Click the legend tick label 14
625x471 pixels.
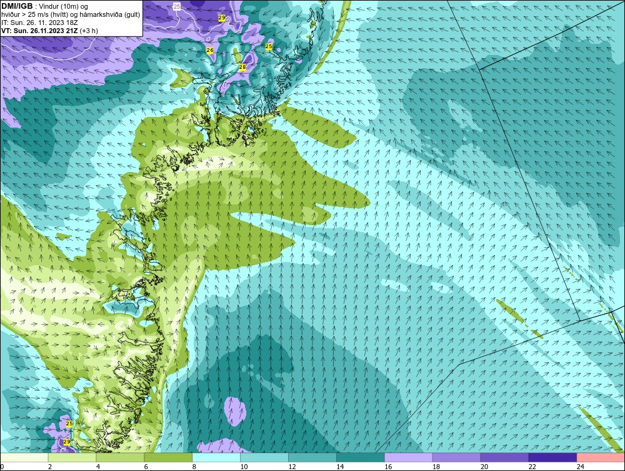[x=340, y=467]
